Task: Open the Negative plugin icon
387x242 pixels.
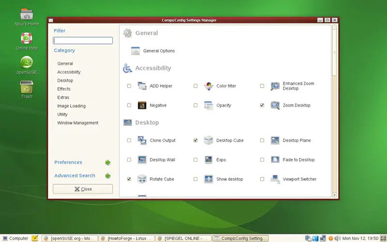Action: (142, 106)
